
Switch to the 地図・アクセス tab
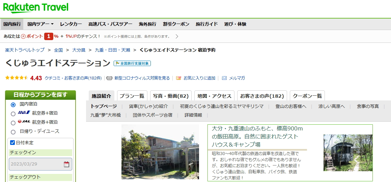(x=214, y=96)
